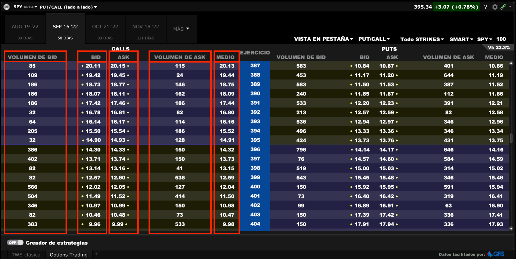
Task: Click put ask volume 63 at strike 402
Action: click(x=449, y=206)
